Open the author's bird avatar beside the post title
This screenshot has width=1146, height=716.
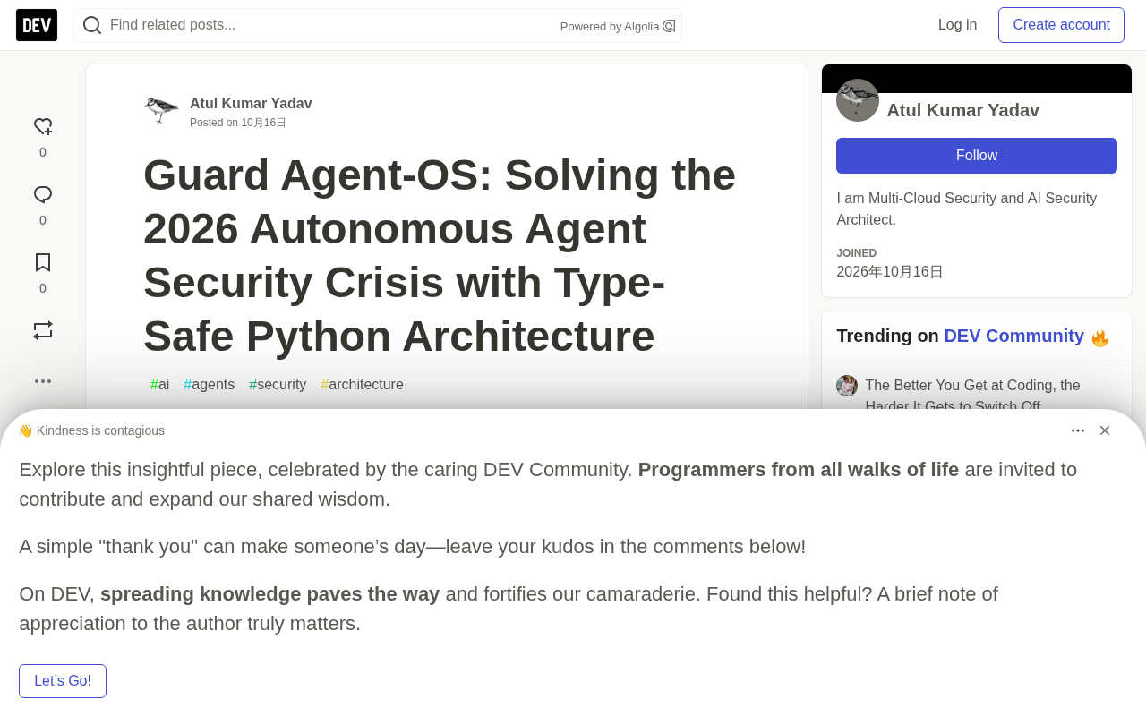pyautogui.click(x=161, y=111)
